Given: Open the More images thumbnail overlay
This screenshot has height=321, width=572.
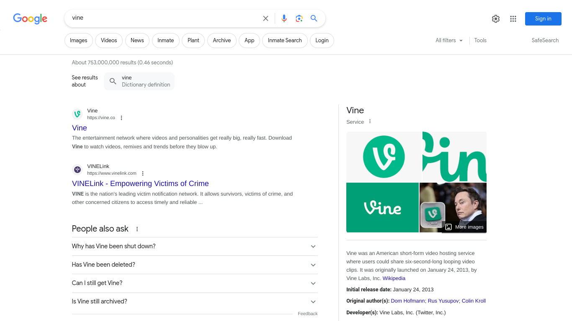Looking at the screenshot, I should 464,227.
